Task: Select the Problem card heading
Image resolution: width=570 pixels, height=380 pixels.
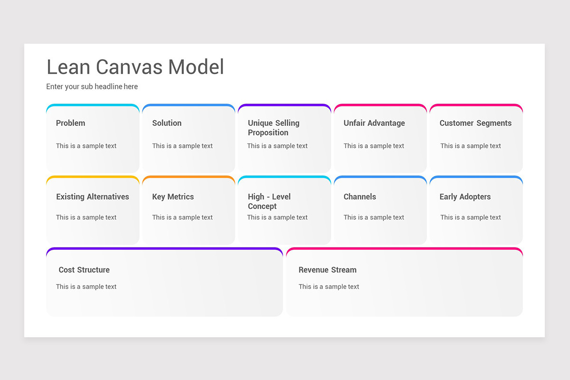Action: point(70,123)
